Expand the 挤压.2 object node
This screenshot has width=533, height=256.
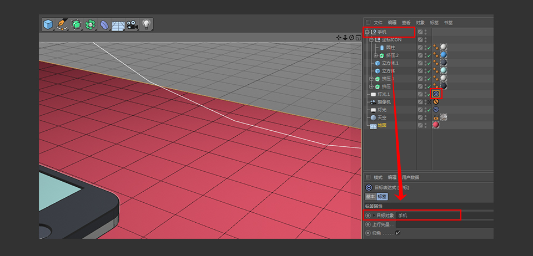click(375, 55)
